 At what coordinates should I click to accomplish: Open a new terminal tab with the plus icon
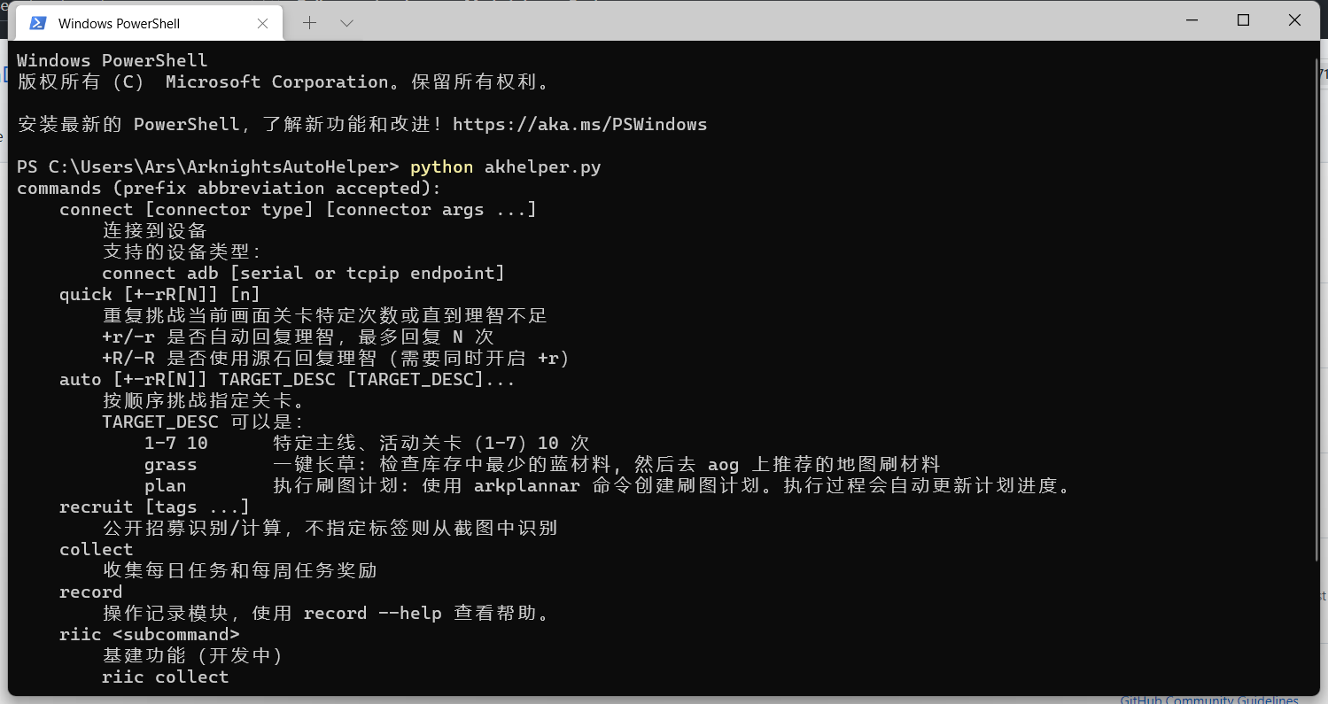309,22
